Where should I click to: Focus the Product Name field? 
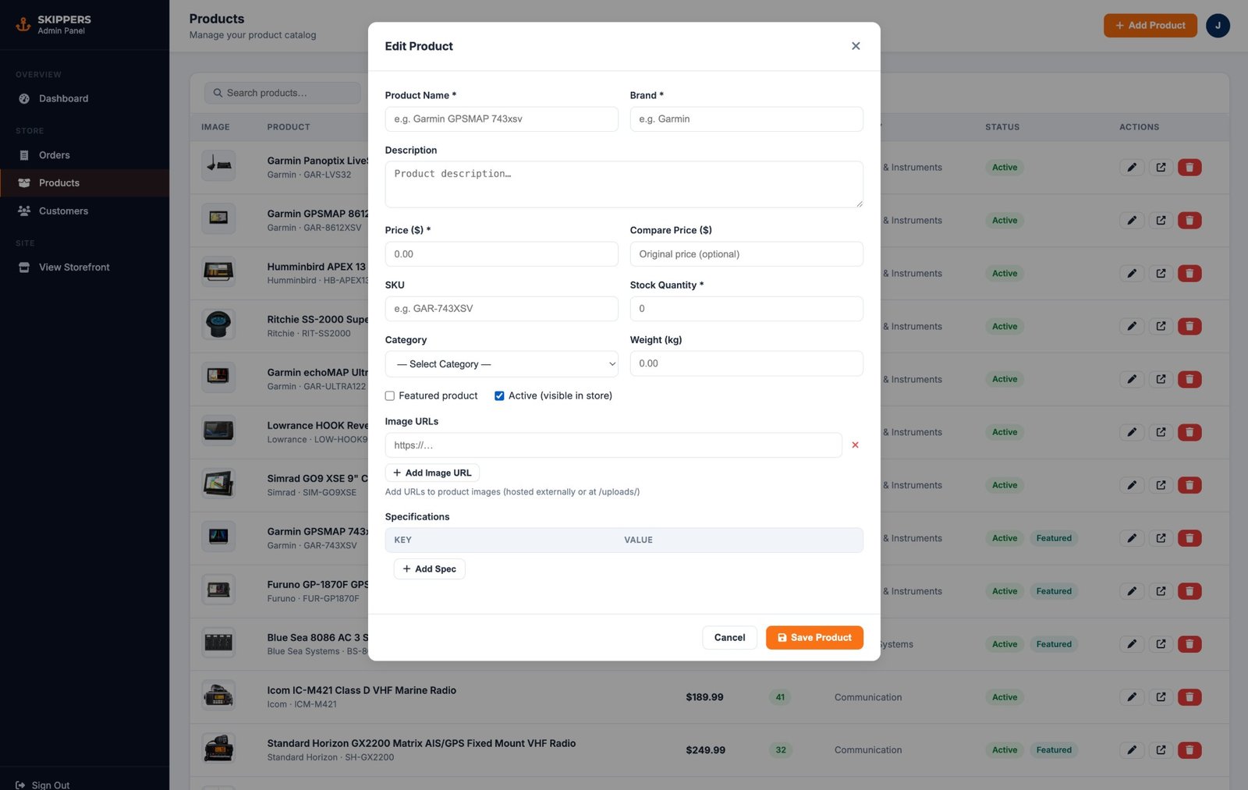pyautogui.click(x=502, y=119)
